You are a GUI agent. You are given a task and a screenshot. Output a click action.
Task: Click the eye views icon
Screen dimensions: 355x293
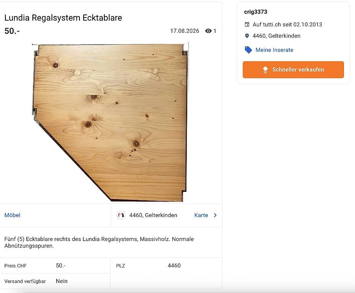pyautogui.click(x=208, y=31)
